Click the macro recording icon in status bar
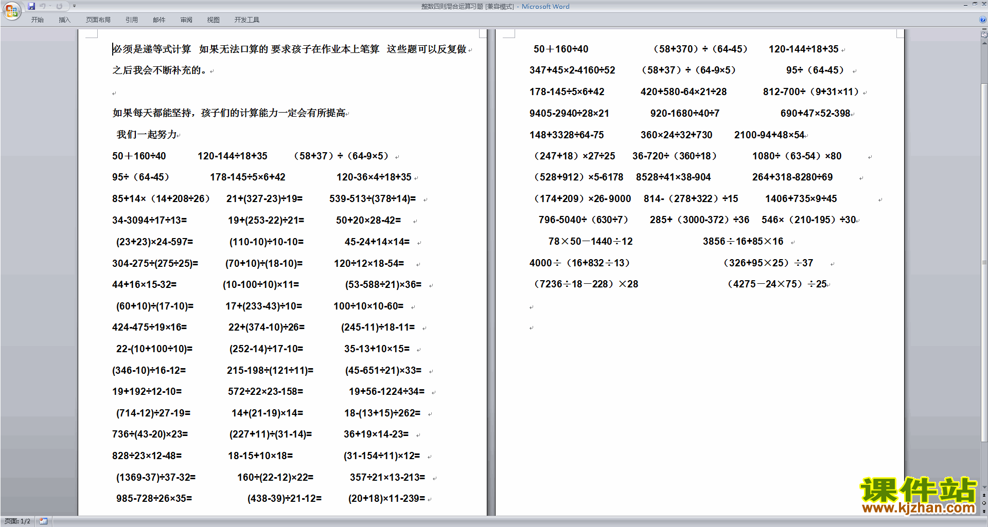988x527 pixels. tap(43, 521)
